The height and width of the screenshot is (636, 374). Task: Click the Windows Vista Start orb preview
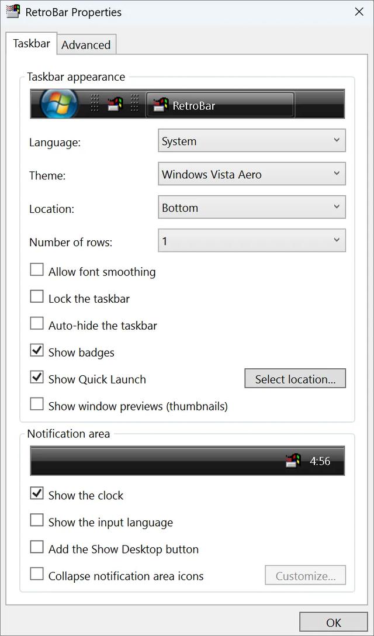[x=59, y=102]
